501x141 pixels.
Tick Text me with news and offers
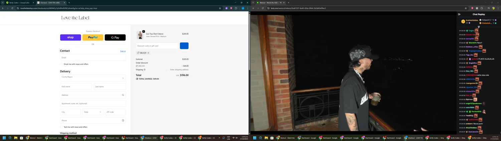pyautogui.click(x=61, y=127)
